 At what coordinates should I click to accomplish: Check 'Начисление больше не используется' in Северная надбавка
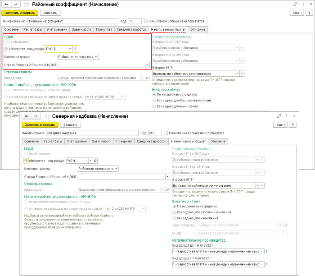167,133
